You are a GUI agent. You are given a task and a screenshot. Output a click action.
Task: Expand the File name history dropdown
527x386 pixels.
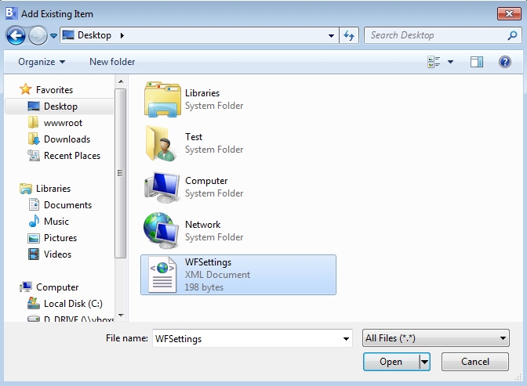(x=346, y=338)
